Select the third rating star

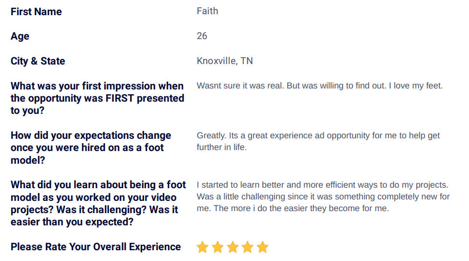pos(233,247)
